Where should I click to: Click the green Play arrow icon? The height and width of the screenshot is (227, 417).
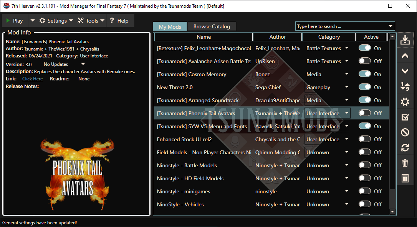8,21
